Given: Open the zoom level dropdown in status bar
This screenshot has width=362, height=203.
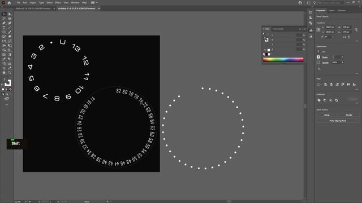Looking at the screenshot, I should point(25,202).
